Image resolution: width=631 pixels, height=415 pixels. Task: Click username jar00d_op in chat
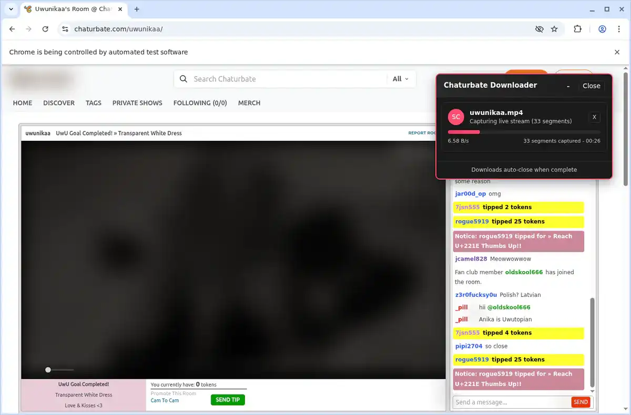pyautogui.click(x=471, y=194)
